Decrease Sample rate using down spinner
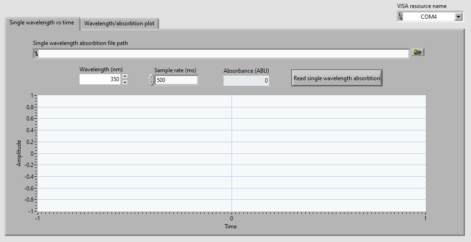Viewport: 471px width, 242px height. pos(152,83)
